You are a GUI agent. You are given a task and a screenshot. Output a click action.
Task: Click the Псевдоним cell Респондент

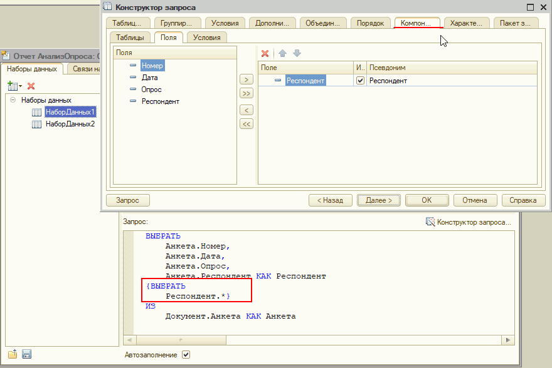tap(452, 81)
